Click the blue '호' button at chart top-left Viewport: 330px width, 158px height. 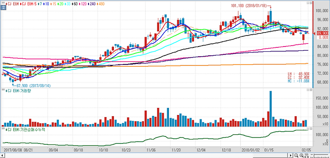point(3,7)
